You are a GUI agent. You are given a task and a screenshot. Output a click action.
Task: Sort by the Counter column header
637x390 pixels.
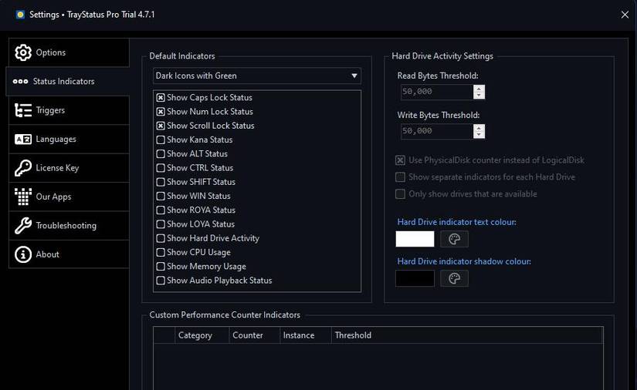(254, 336)
